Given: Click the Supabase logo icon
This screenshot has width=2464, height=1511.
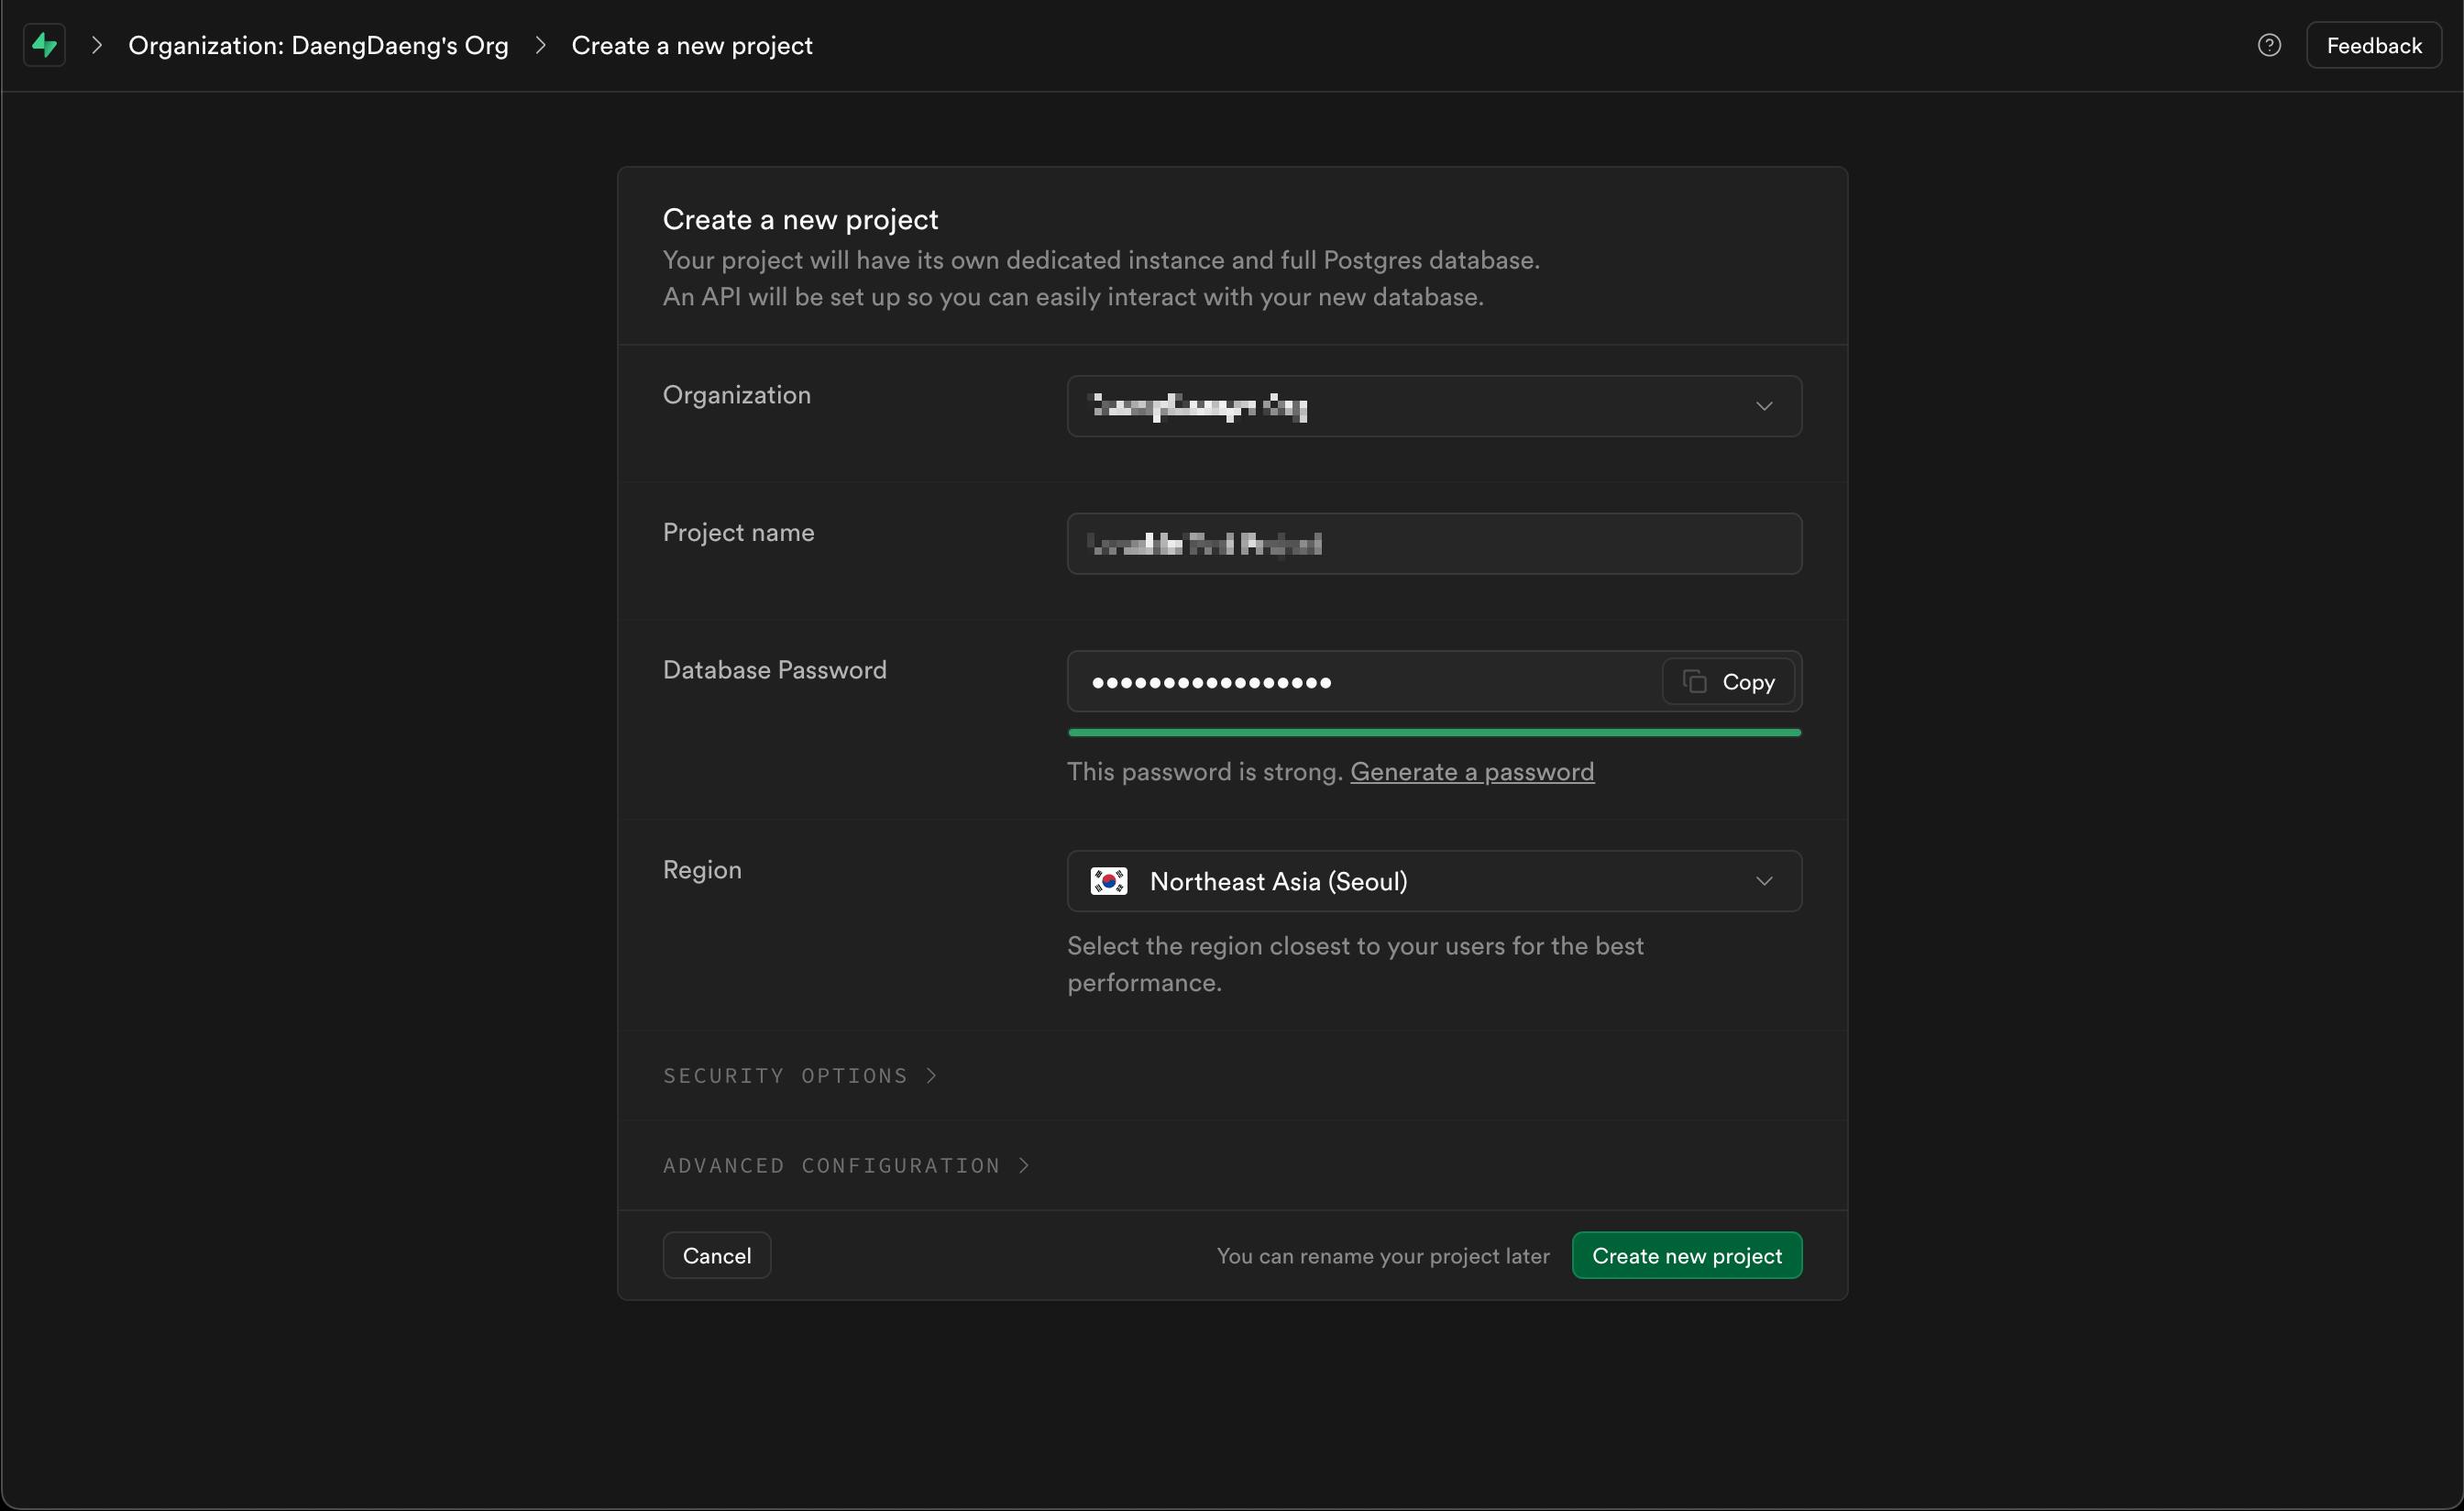Looking at the screenshot, I should click(44, 45).
